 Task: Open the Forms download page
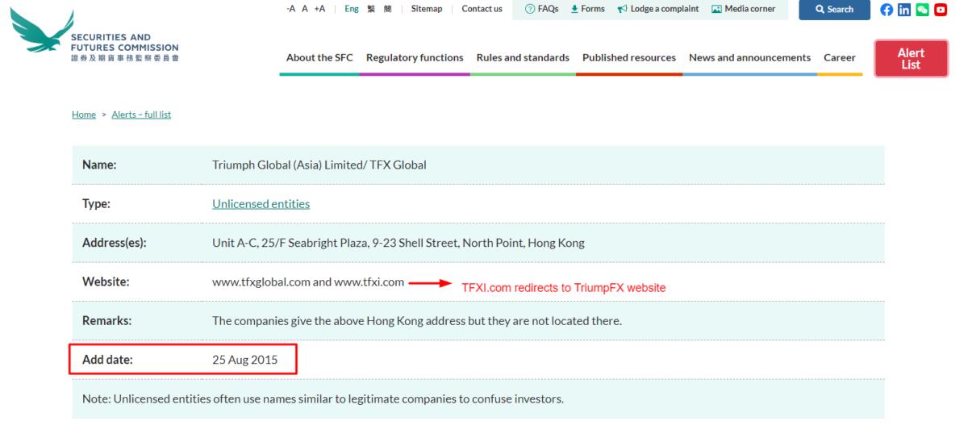587,9
